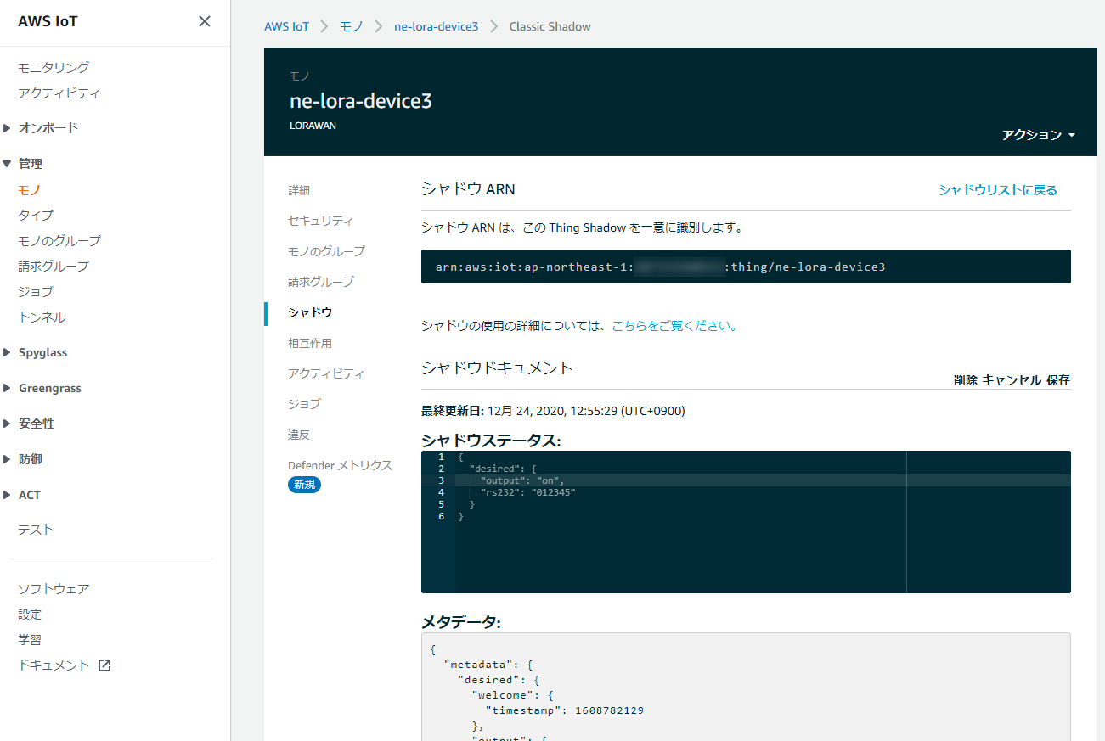Click the 新規 badge

pyautogui.click(x=304, y=485)
